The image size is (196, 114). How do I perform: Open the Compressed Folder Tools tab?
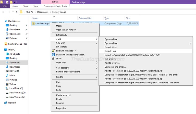point(55,6)
